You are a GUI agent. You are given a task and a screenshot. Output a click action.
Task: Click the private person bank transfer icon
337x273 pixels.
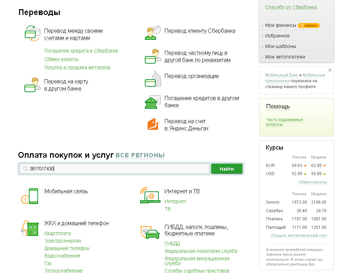(x=153, y=56)
